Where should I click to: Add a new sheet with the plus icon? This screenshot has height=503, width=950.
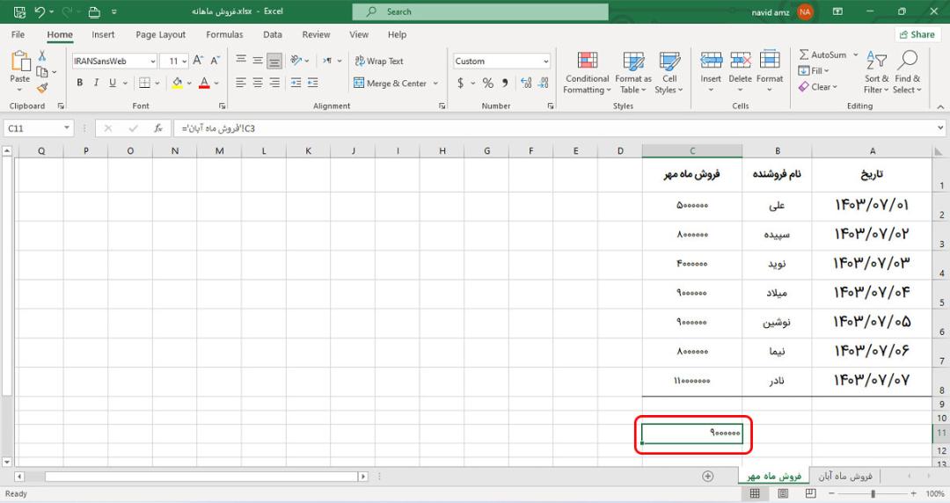[707, 476]
